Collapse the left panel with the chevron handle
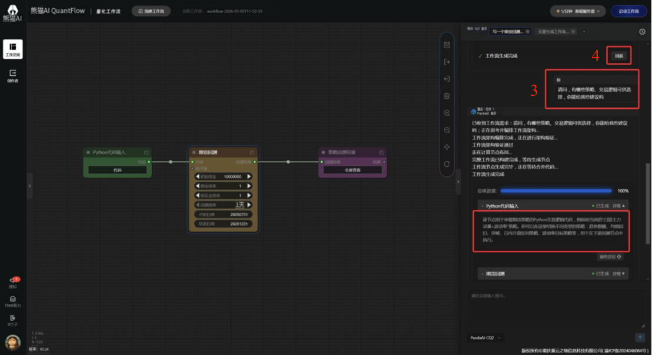This screenshot has width=652, height=355. [29, 186]
